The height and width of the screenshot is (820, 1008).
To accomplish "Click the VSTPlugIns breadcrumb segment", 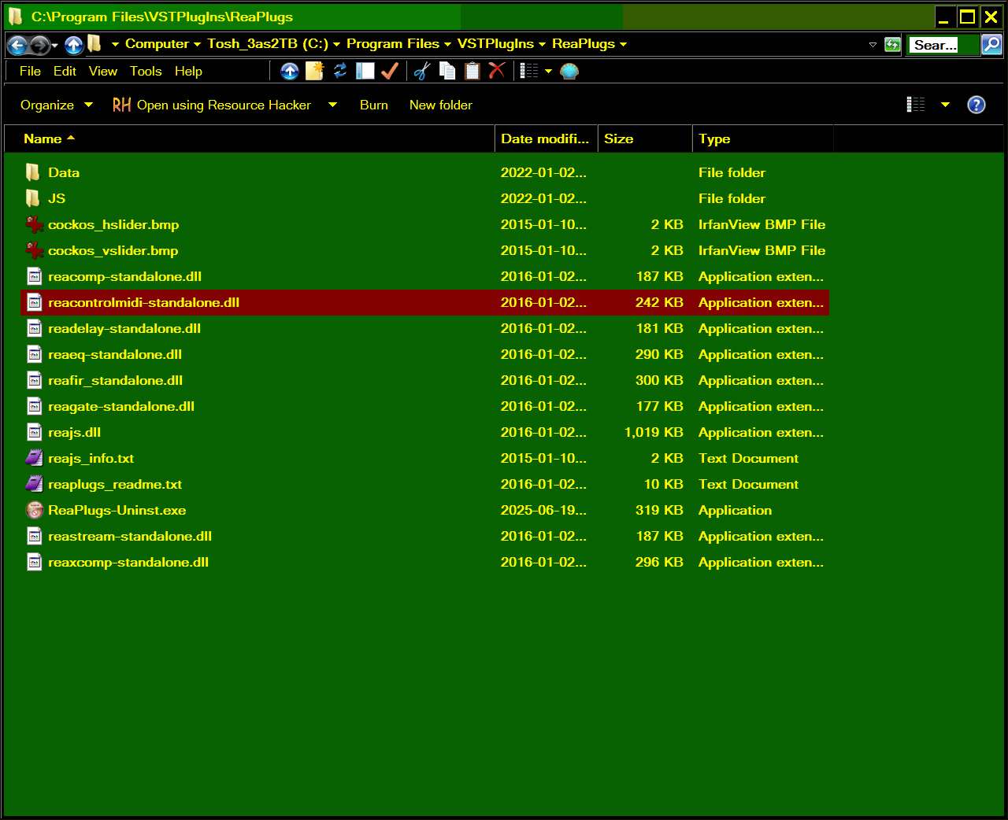I will (495, 44).
